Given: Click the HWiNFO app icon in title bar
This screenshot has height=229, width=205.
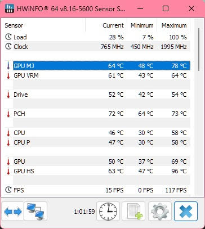Looking at the screenshot, I should [x=10, y=8].
